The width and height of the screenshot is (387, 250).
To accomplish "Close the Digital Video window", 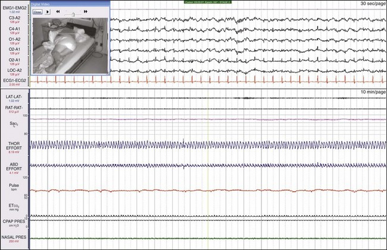I will pyautogui.click(x=38, y=11).
